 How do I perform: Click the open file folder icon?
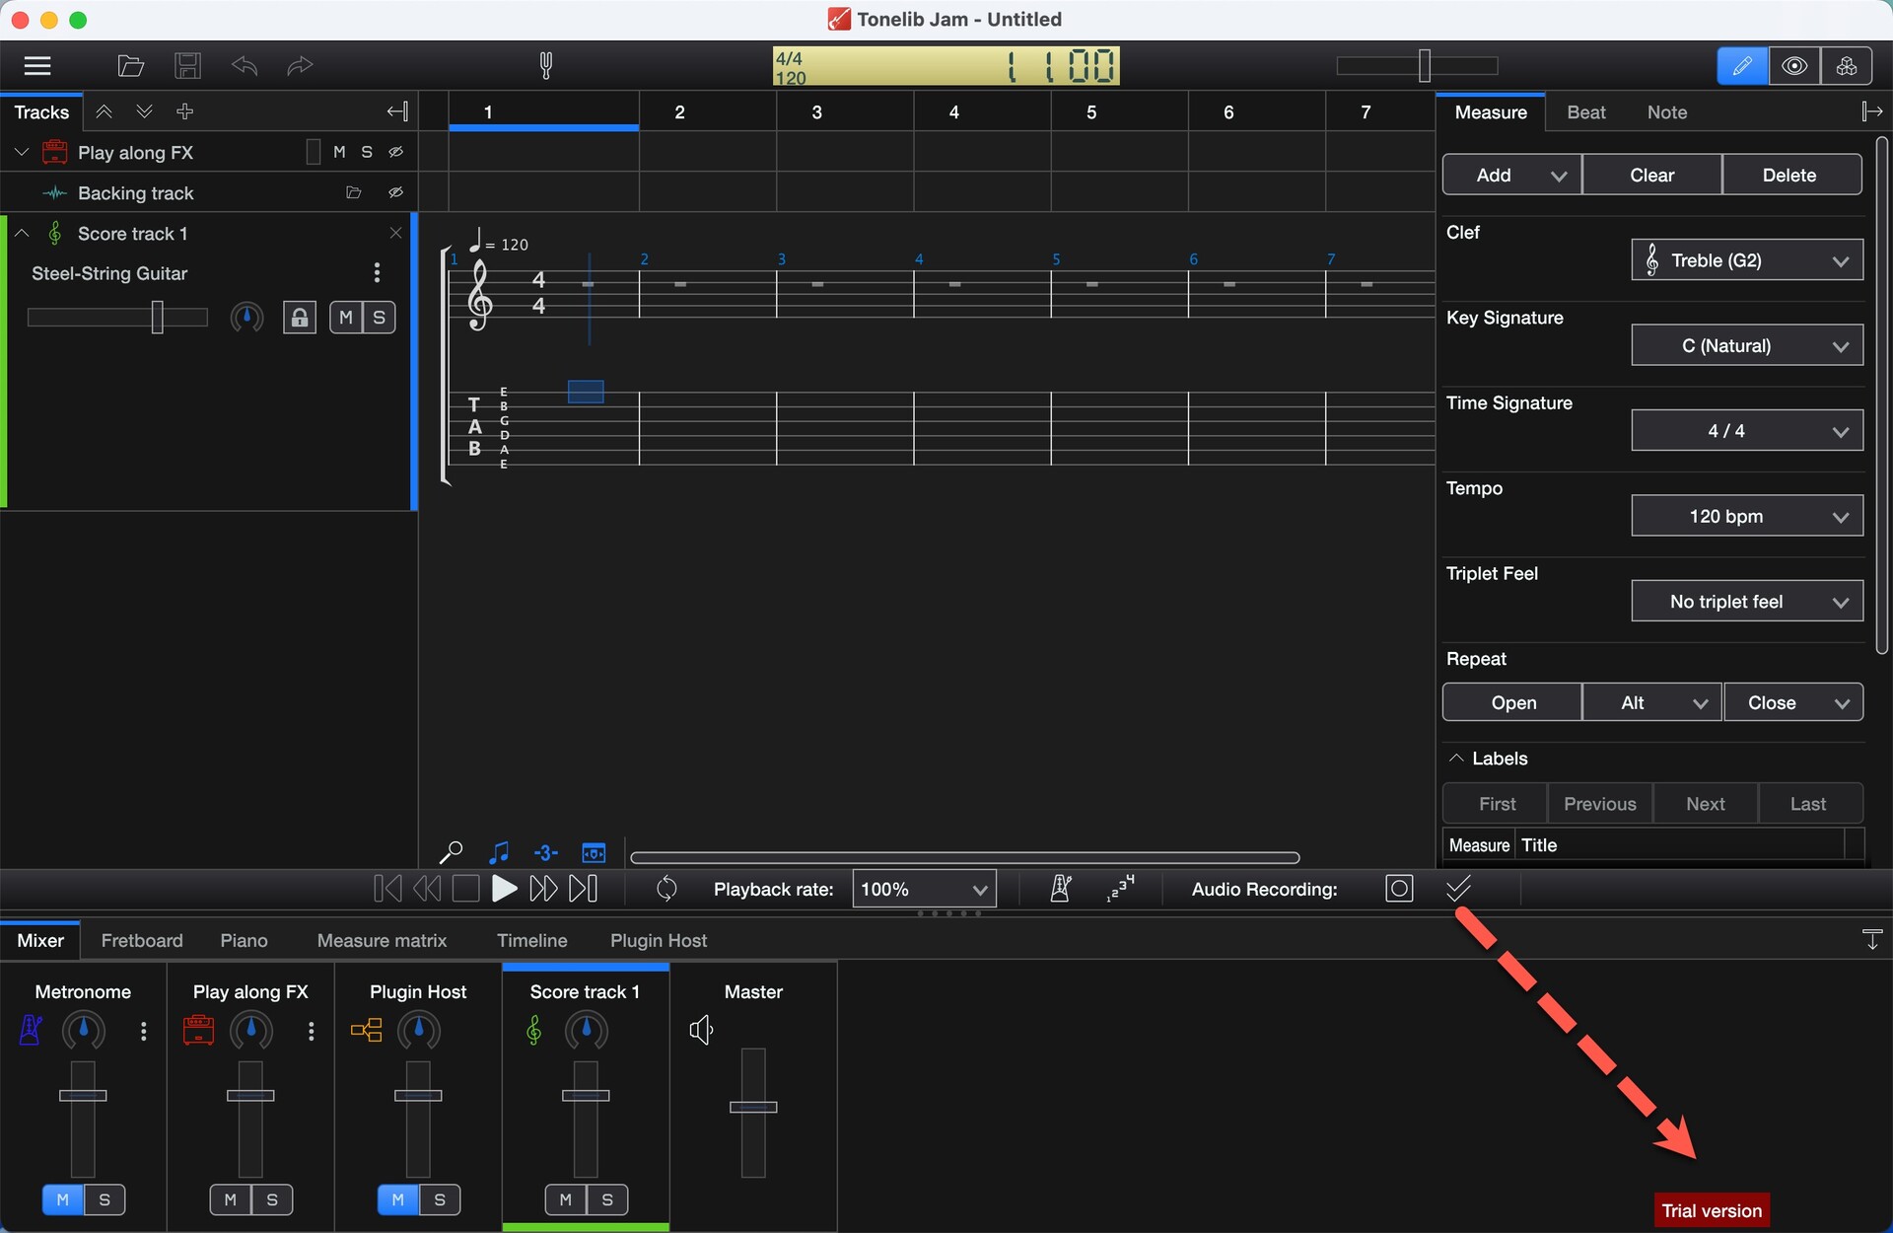click(x=130, y=66)
